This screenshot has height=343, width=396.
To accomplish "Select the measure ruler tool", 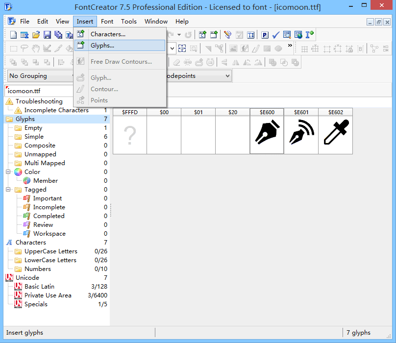I will pos(47,49).
